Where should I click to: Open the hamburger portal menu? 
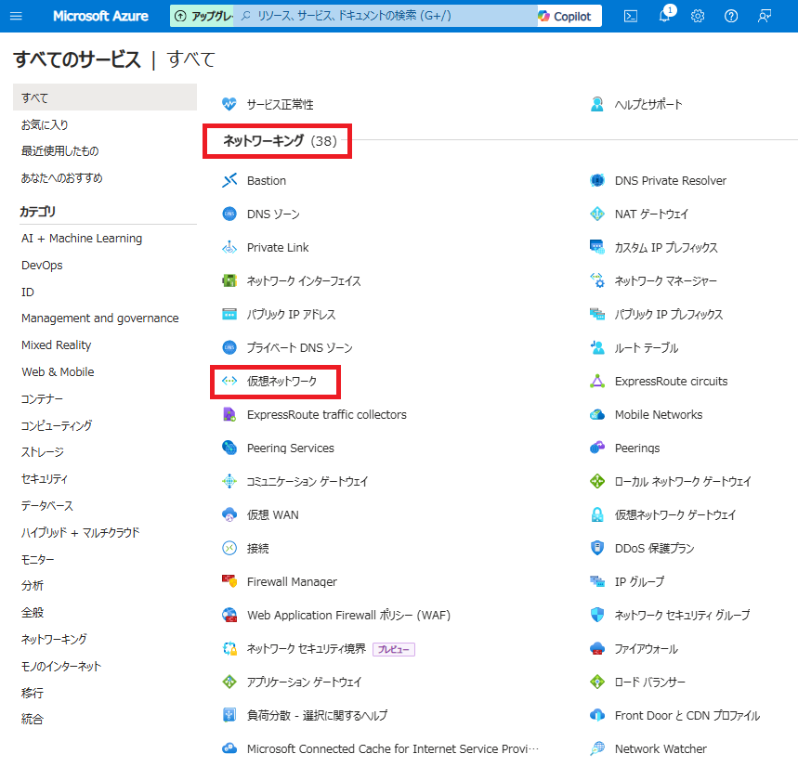[16, 17]
